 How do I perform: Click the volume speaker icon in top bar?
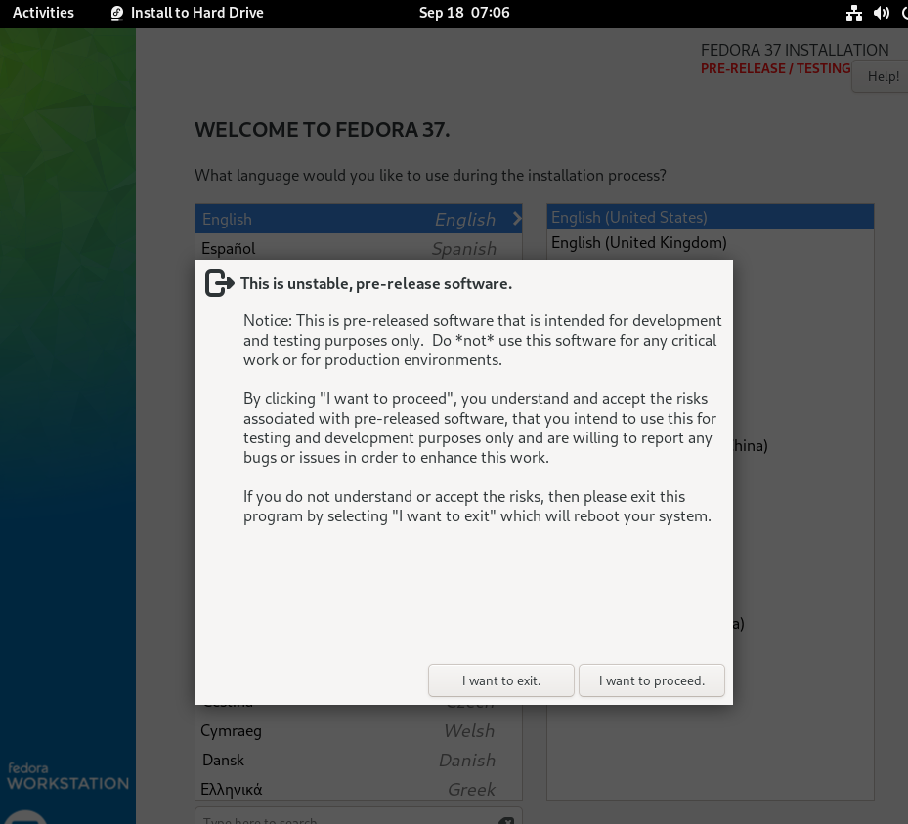click(x=882, y=13)
